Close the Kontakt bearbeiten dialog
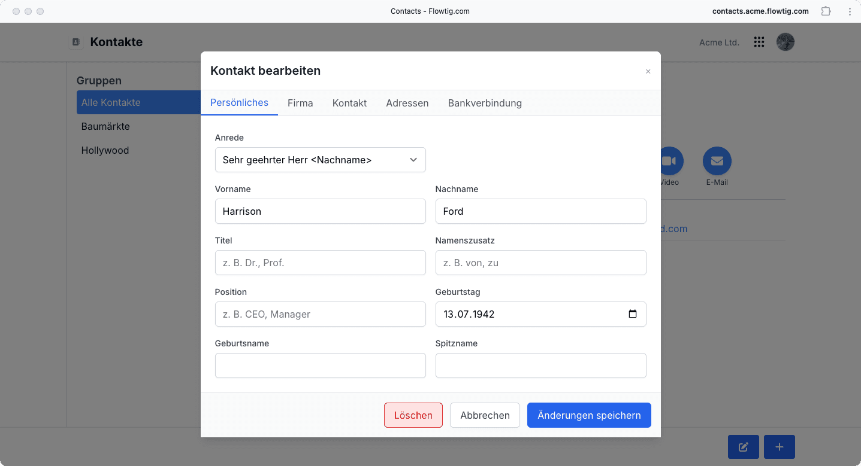The image size is (861, 466). (648, 71)
